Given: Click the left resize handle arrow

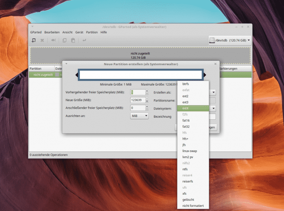Looking at the screenshot, I should click(x=77, y=75).
